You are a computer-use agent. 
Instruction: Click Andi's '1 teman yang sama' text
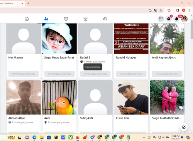[58, 122]
